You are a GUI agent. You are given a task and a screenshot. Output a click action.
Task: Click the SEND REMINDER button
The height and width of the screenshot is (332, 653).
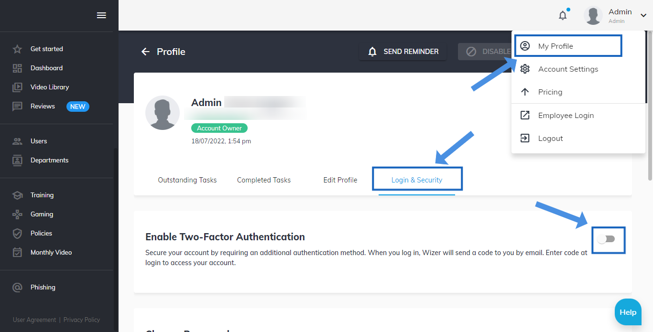403,51
